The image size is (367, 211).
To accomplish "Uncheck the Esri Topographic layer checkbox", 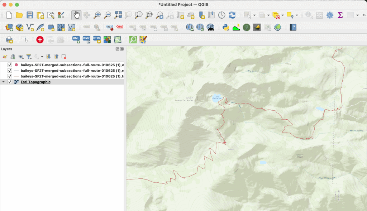I will pos(10,82).
